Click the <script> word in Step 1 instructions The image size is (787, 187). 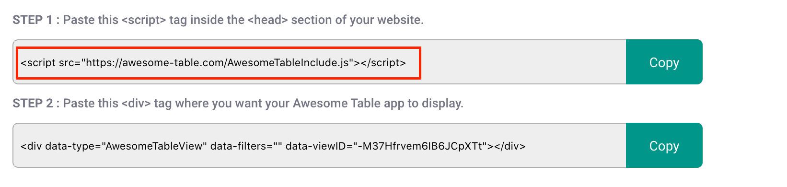(x=144, y=20)
